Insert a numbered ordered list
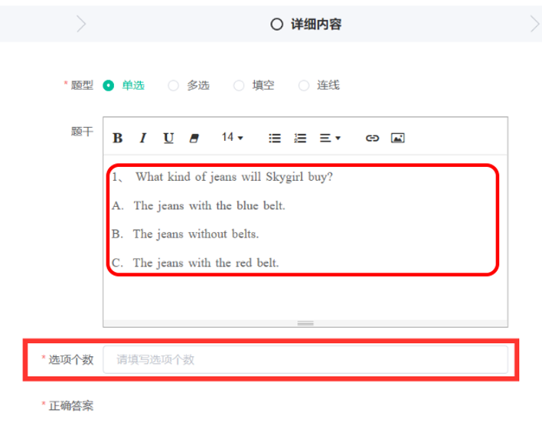Image resolution: width=542 pixels, height=445 pixels. (x=300, y=139)
